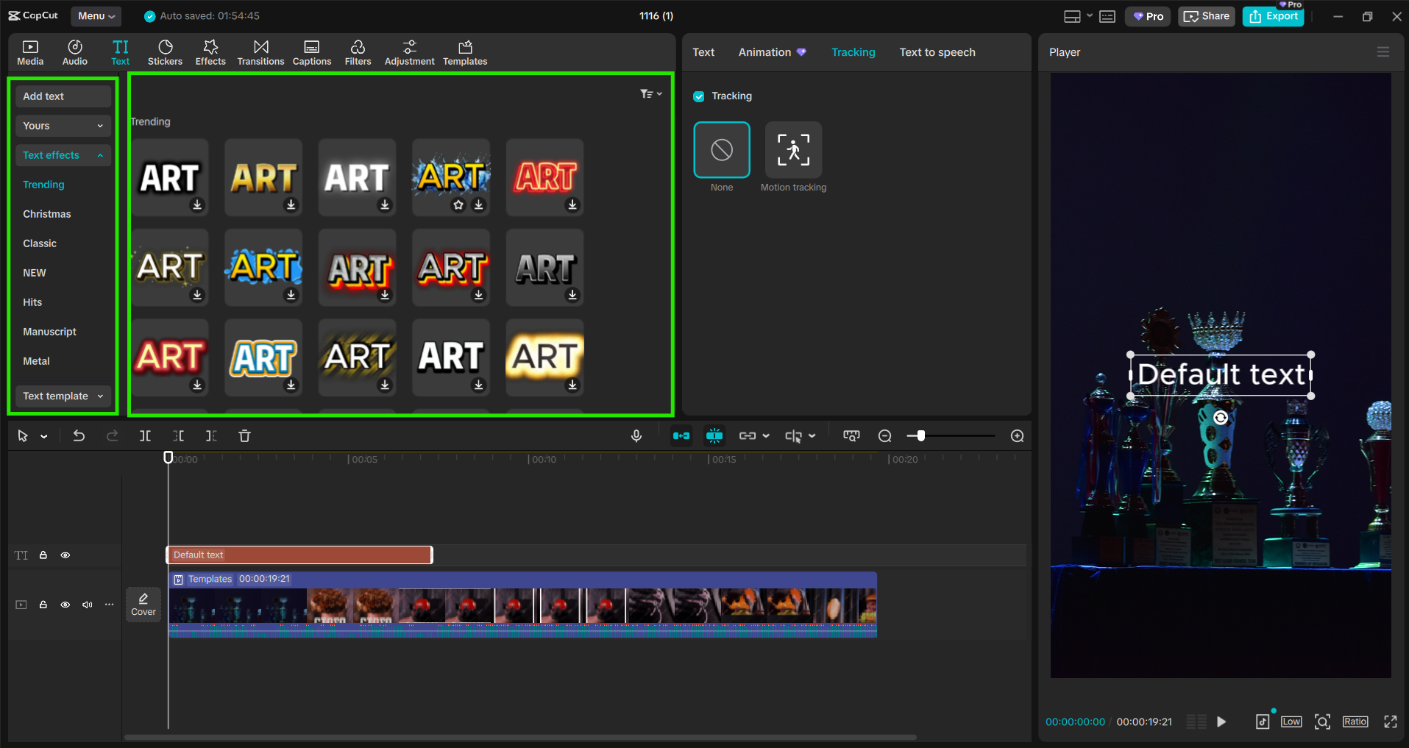This screenshot has width=1409, height=748.
Task: Click the Undo arrow in timeline toolbar
Action: pyautogui.click(x=79, y=436)
